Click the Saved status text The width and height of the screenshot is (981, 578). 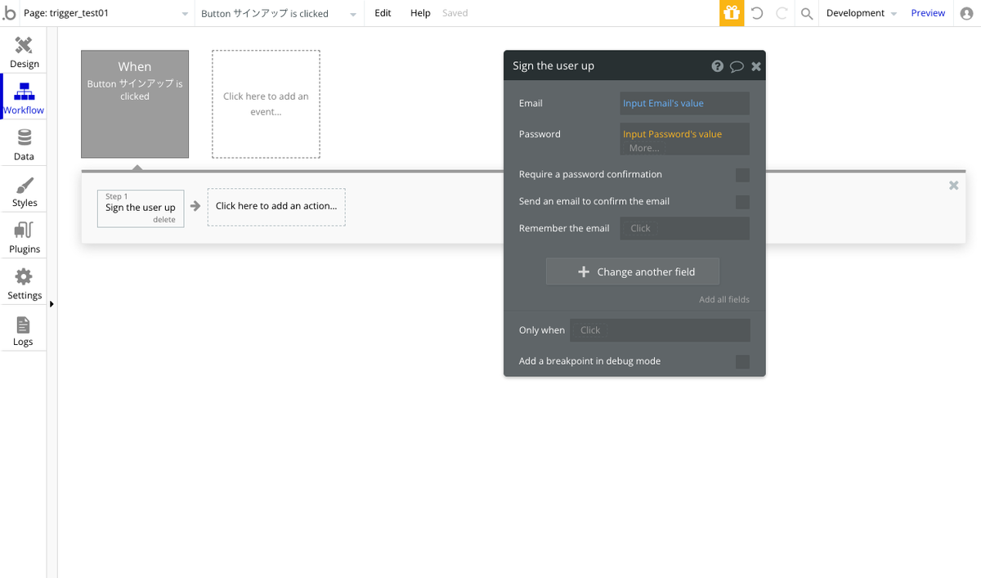click(455, 13)
